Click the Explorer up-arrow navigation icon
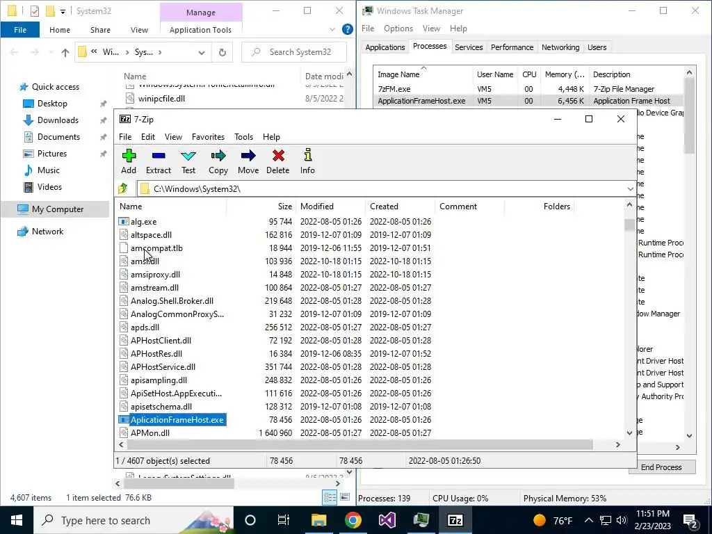 coord(65,53)
